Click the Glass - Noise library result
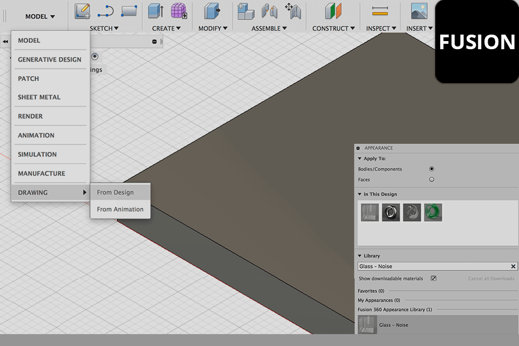This screenshot has height=346, width=519. pyautogui.click(x=394, y=325)
